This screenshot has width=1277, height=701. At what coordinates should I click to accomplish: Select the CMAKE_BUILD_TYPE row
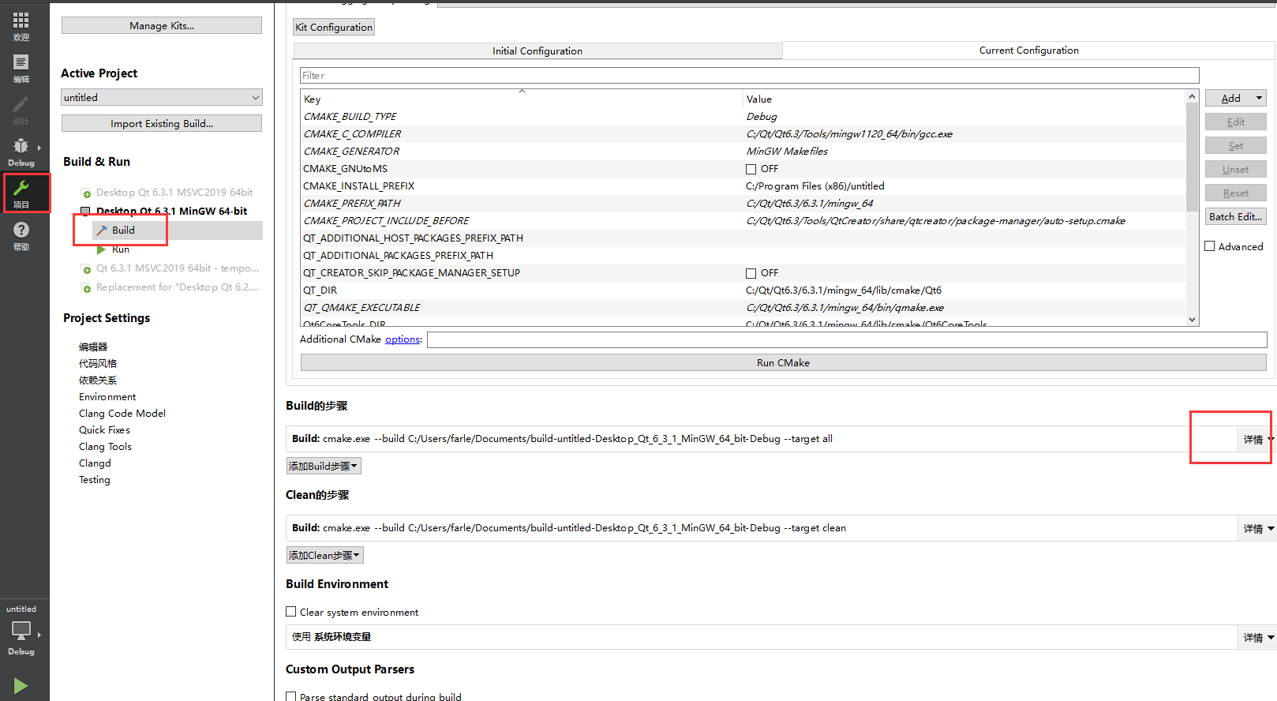pos(743,116)
